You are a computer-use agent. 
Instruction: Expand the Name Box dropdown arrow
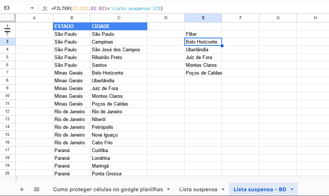32,8
